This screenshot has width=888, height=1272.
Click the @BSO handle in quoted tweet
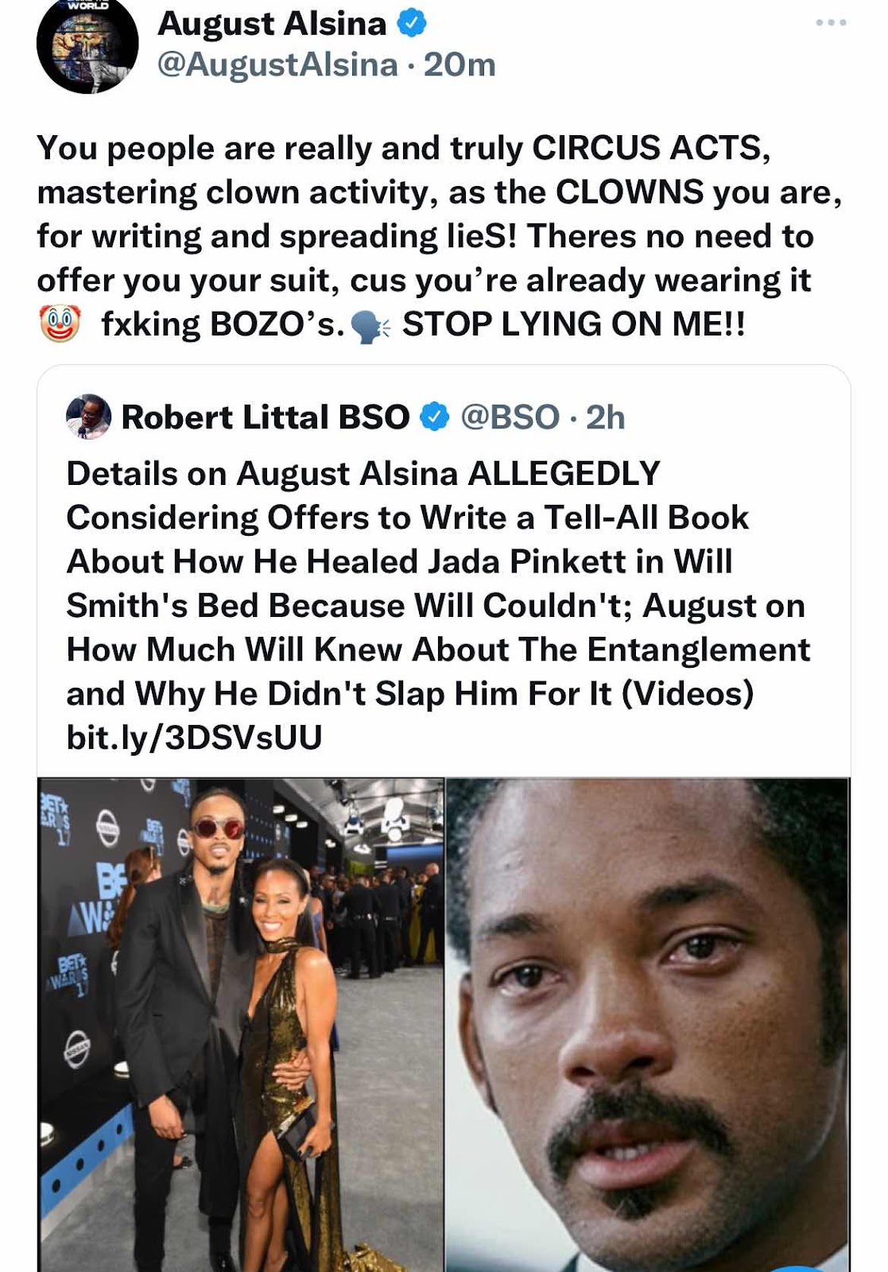tap(510, 417)
